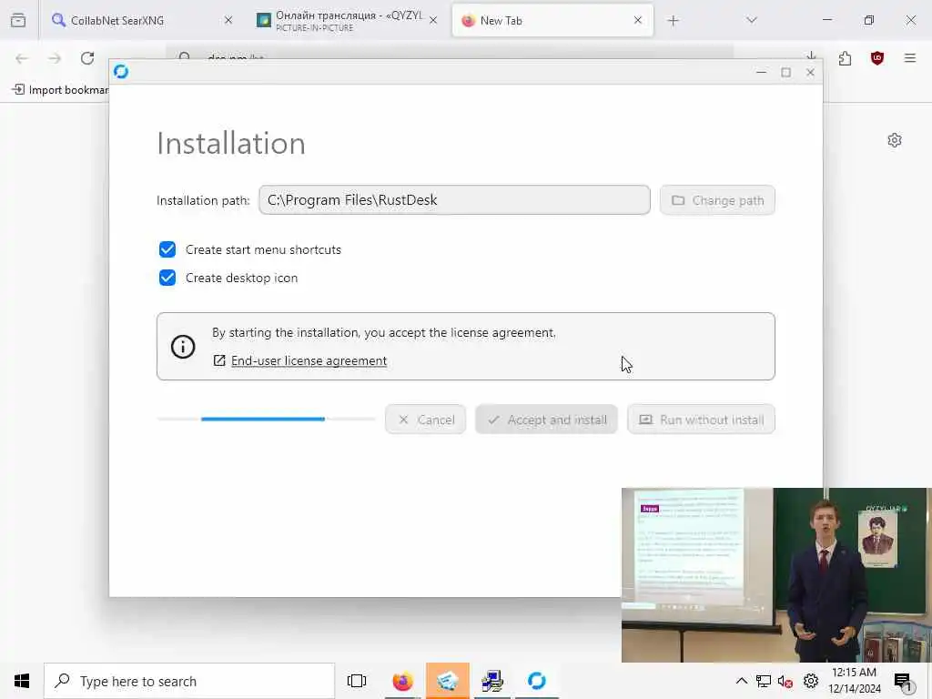Open the highlighted orange taskbar app
932x699 pixels.
pos(447,681)
